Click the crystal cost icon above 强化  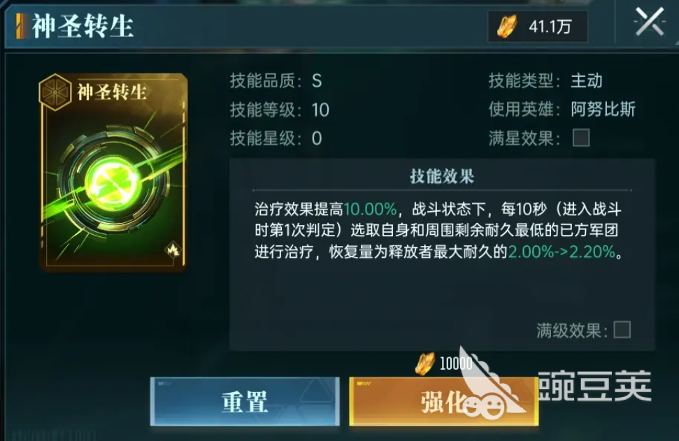424,363
